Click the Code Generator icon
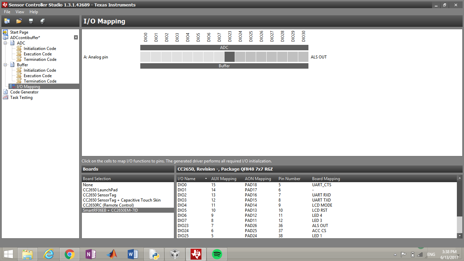This screenshot has height=261, width=464. pyautogui.click(x=5, y=92)
